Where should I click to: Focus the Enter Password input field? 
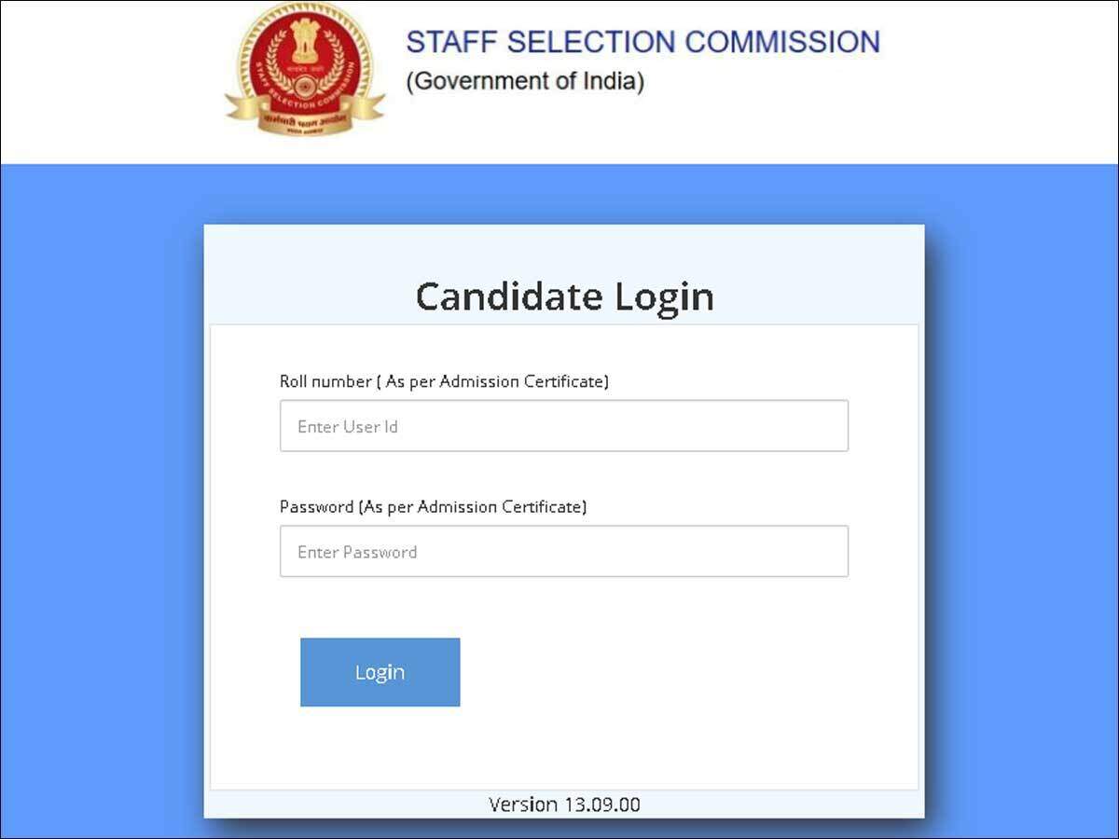tap(564, 551)
